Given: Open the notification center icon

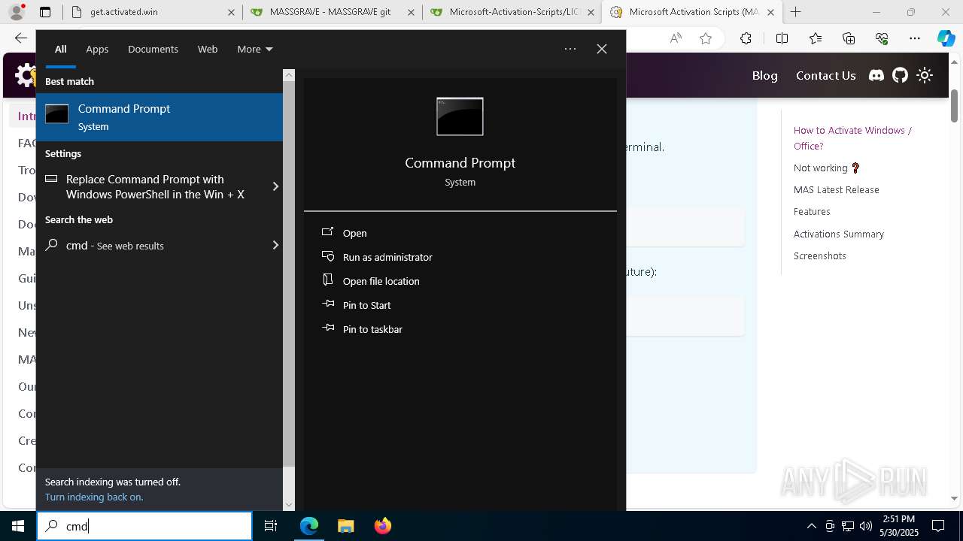Looking at the screenshot, I should pyautogui.click(x=938, y=526).
